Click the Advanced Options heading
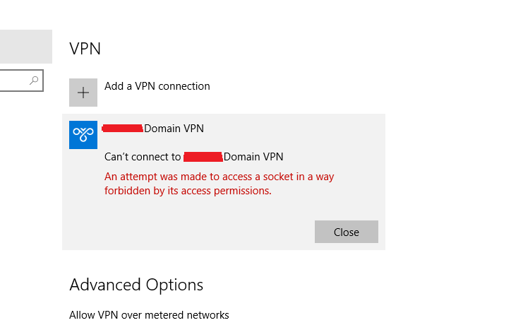This screenshot has width=523, height=325. coord(136,285)
